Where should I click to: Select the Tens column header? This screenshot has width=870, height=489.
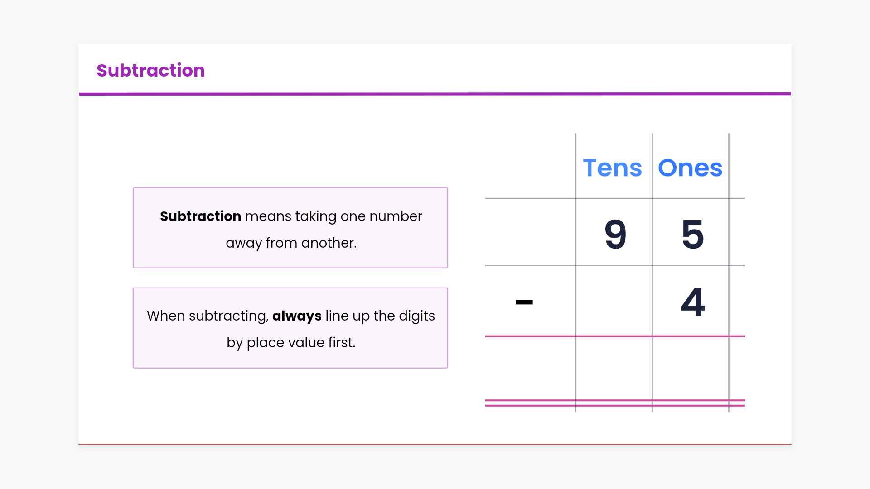pos(612,168)
